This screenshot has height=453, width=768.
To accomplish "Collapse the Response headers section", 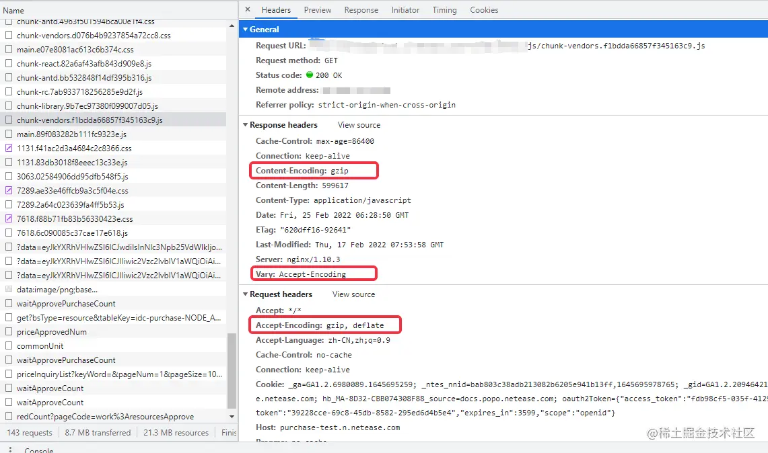I will [246, 125].
